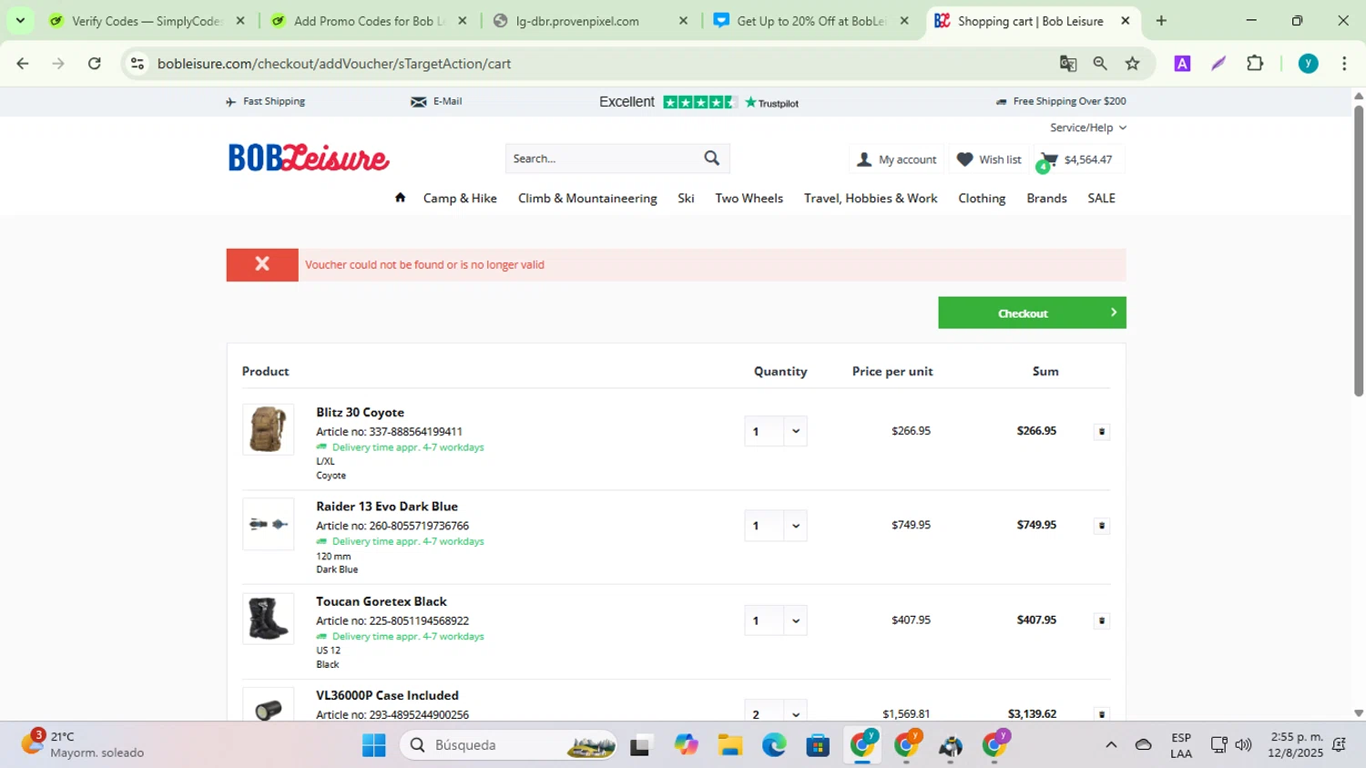
Task: Switch to lg-dbr.provenpixel.com tab
Action: click(x=589, y=21)
